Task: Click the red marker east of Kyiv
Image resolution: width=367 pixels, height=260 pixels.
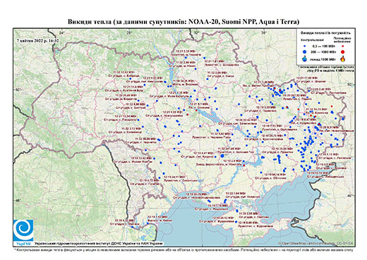Action: (196, 110)
